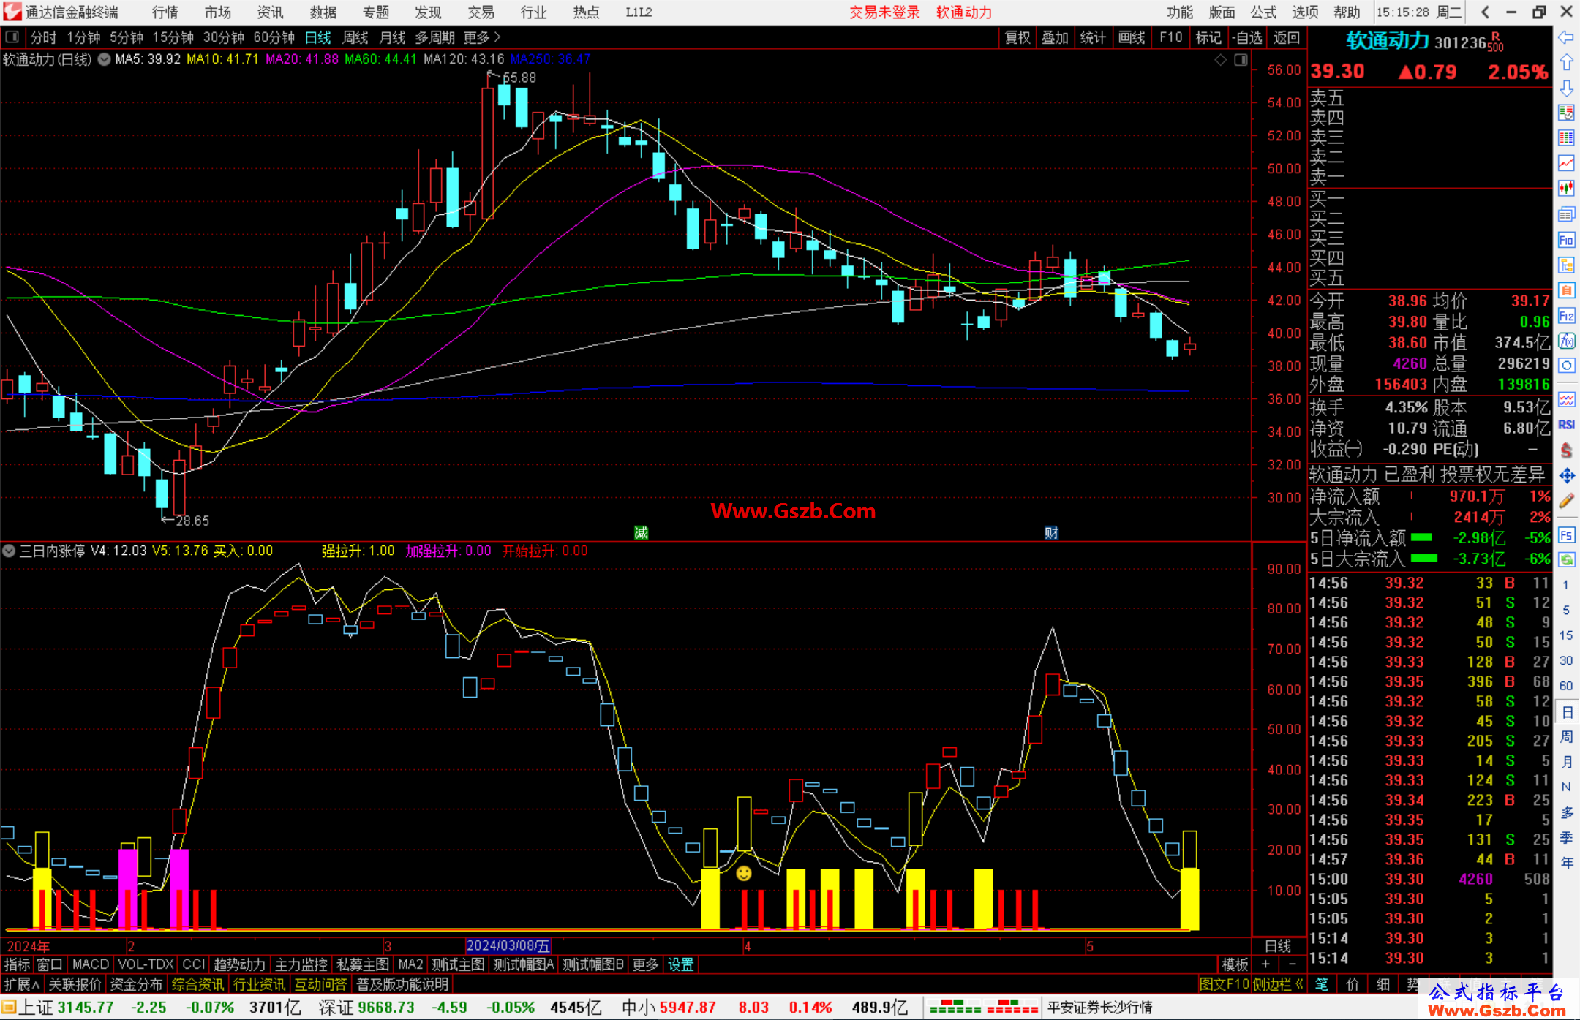
Task: Click the green refresh icon in sidebar
Action: coord(1566,560)
